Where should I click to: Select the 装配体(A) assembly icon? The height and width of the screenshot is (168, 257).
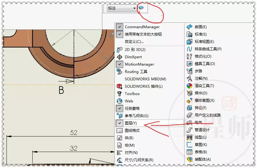pos(190,159)
